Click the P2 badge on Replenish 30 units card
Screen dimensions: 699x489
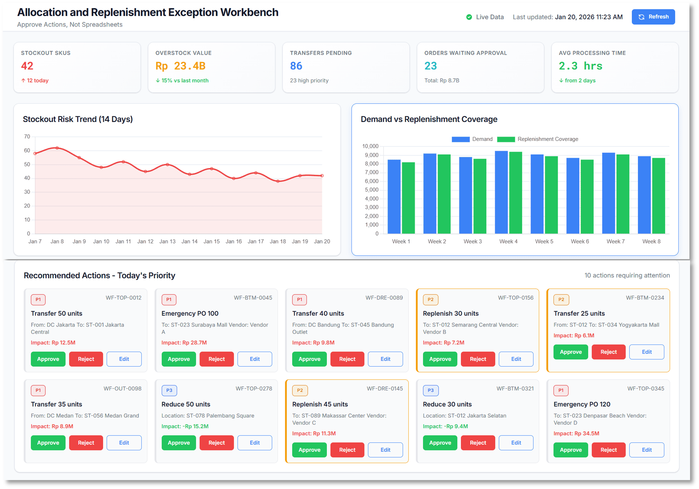click(431, 300)
